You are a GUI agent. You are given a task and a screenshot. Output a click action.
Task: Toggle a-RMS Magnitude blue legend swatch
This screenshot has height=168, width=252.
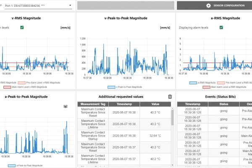pos(193,83)
